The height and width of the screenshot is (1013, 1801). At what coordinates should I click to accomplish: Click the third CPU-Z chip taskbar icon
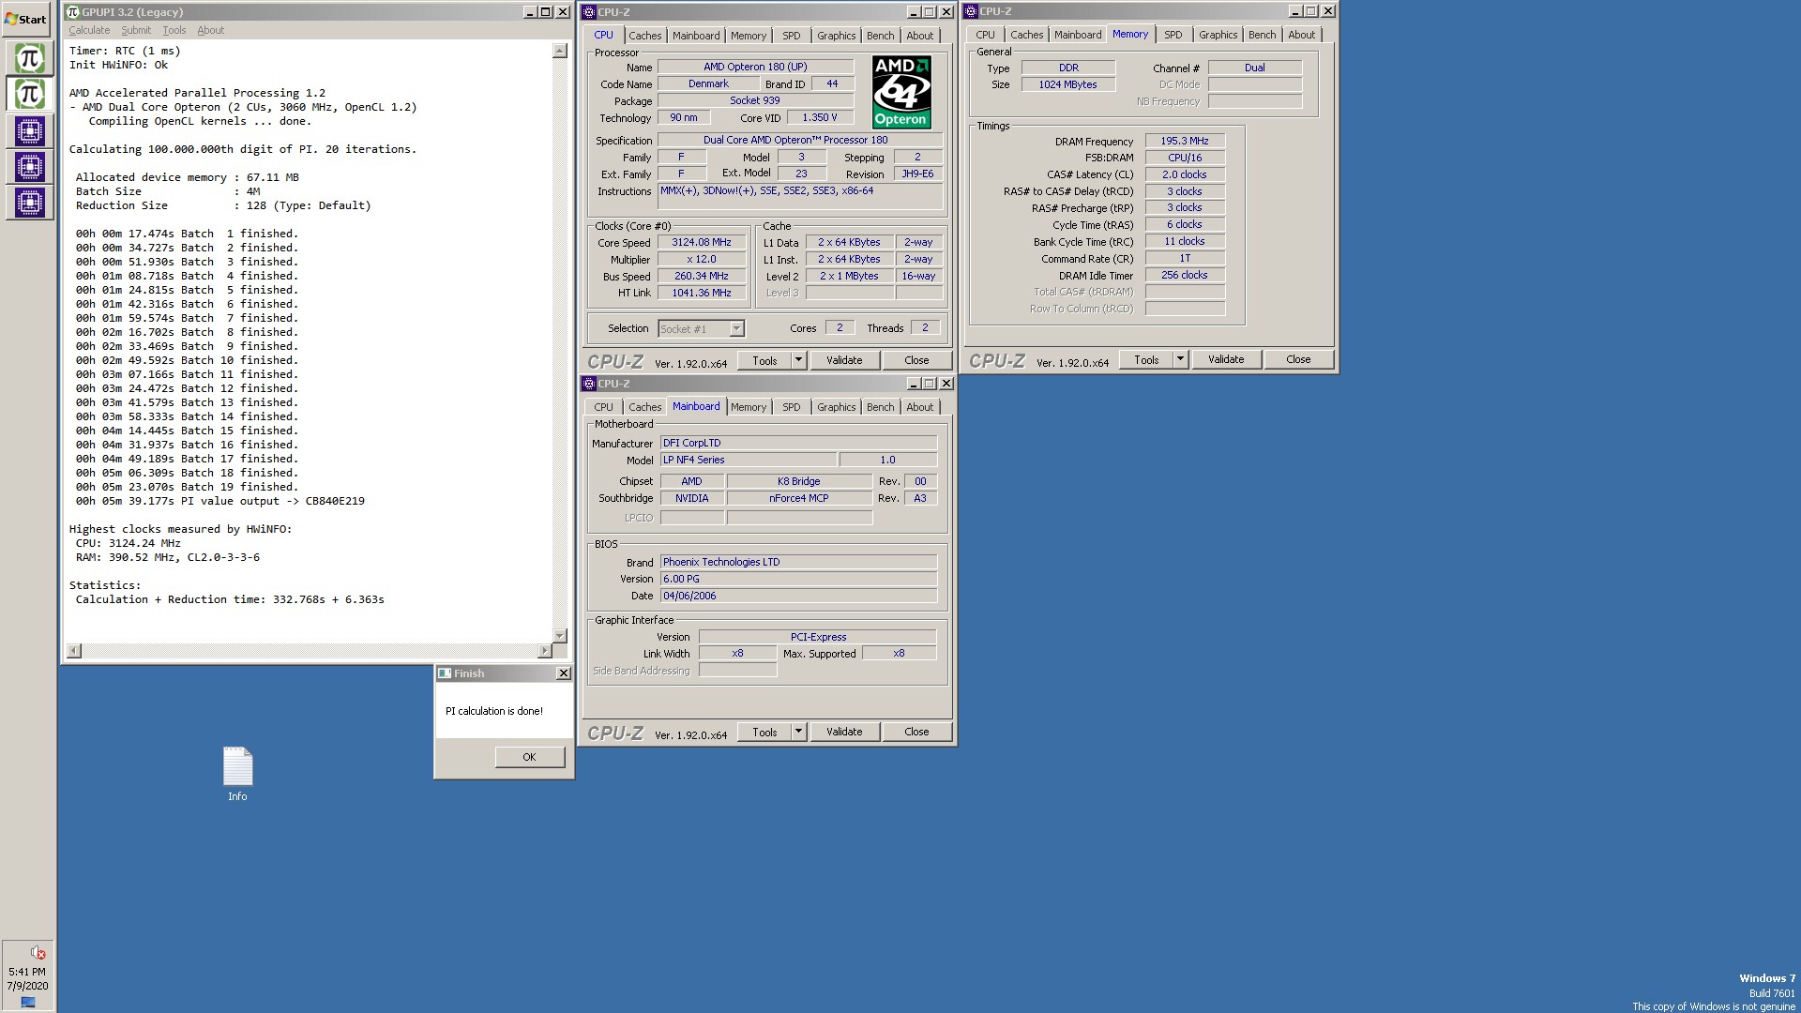29,203
